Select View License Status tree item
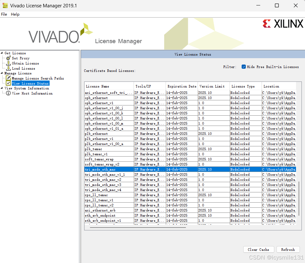This screenshot has width=305, height=263. click(30, 83)
